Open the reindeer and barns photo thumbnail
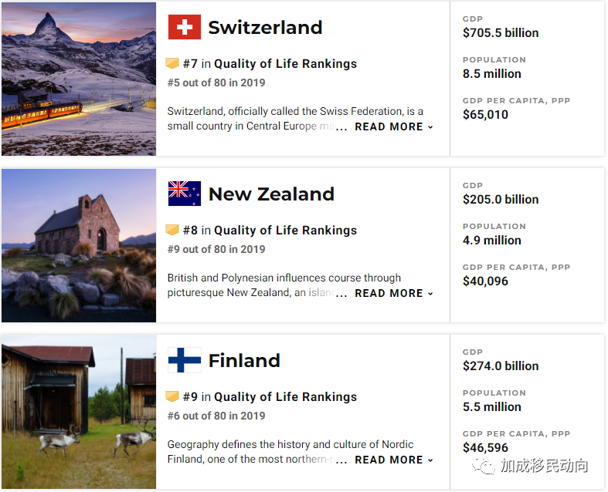This screenshot has width=608, height=492. (79, 412)
